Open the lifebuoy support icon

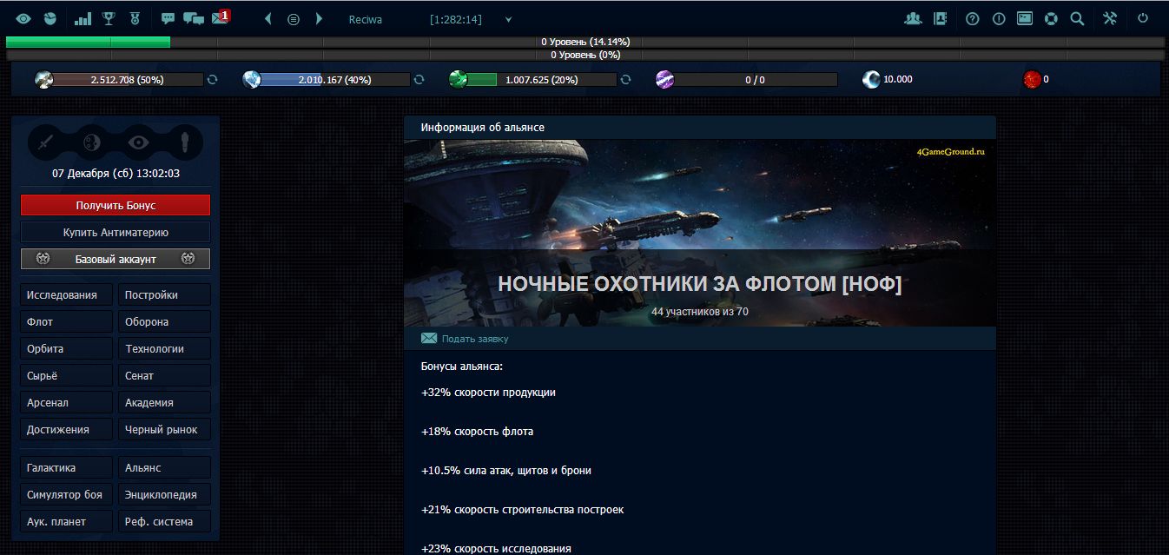point(1051,18)
